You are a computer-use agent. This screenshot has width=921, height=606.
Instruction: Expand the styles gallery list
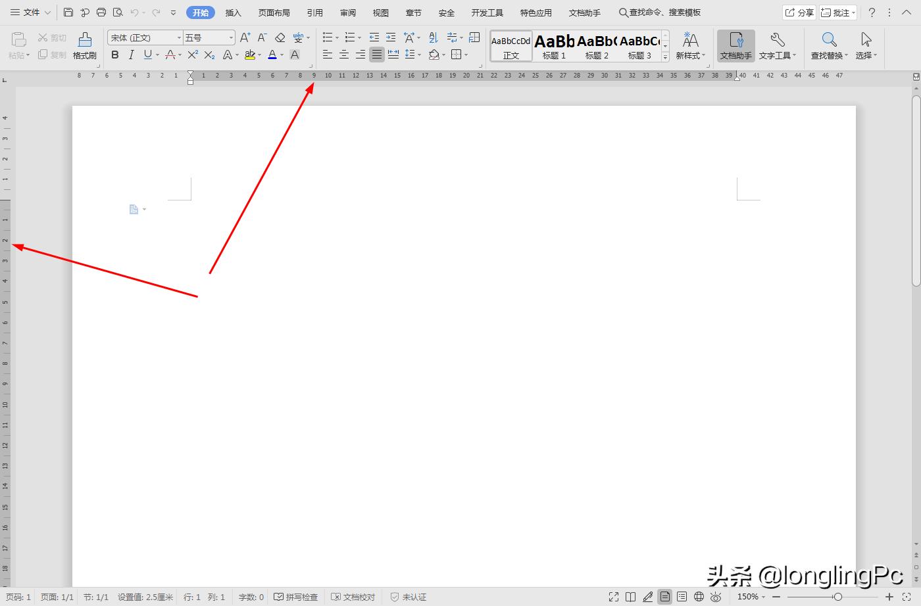[x=665, y=57]
